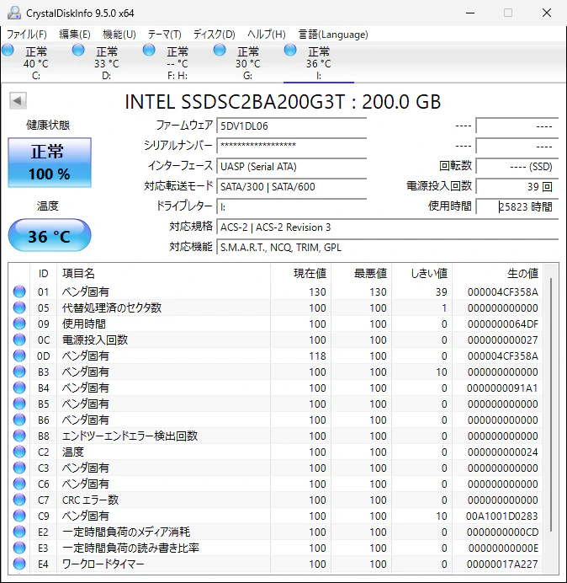Click status orb of attribute 09 row
Image resolution: width=567 pixels, height=583 pixels.
(19, 324)
